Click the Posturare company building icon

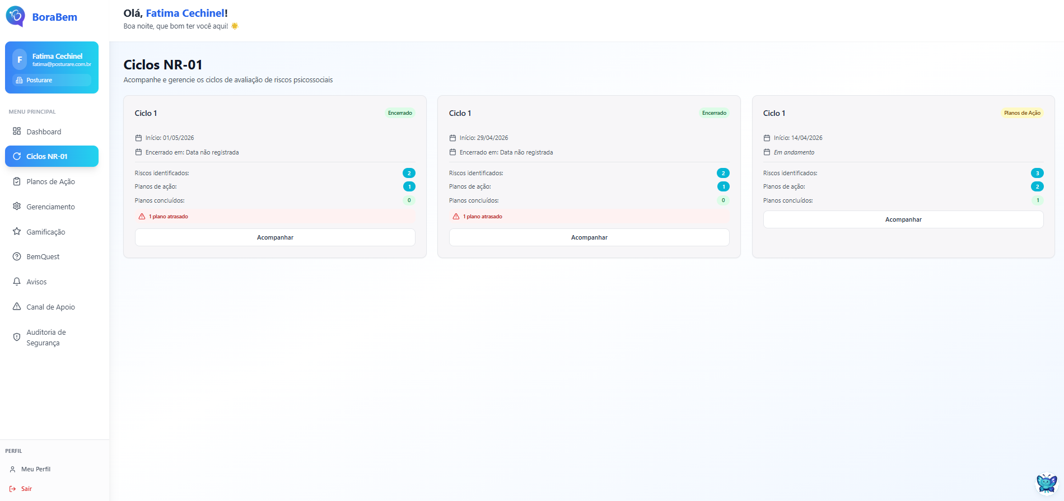pos(20,80)
